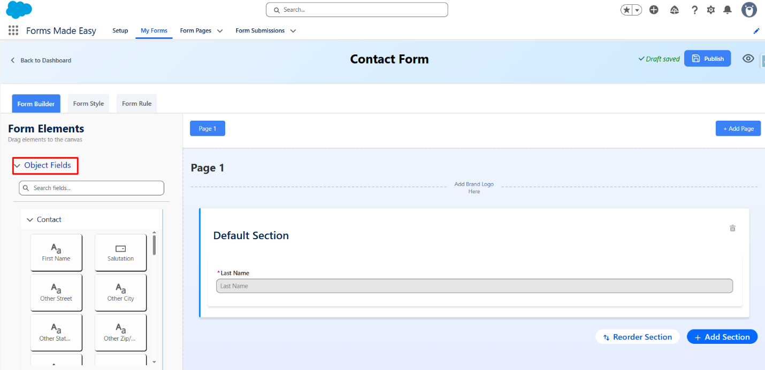Open the notifications bell
The width and height of the screenshot is (765, 370).
728,10
